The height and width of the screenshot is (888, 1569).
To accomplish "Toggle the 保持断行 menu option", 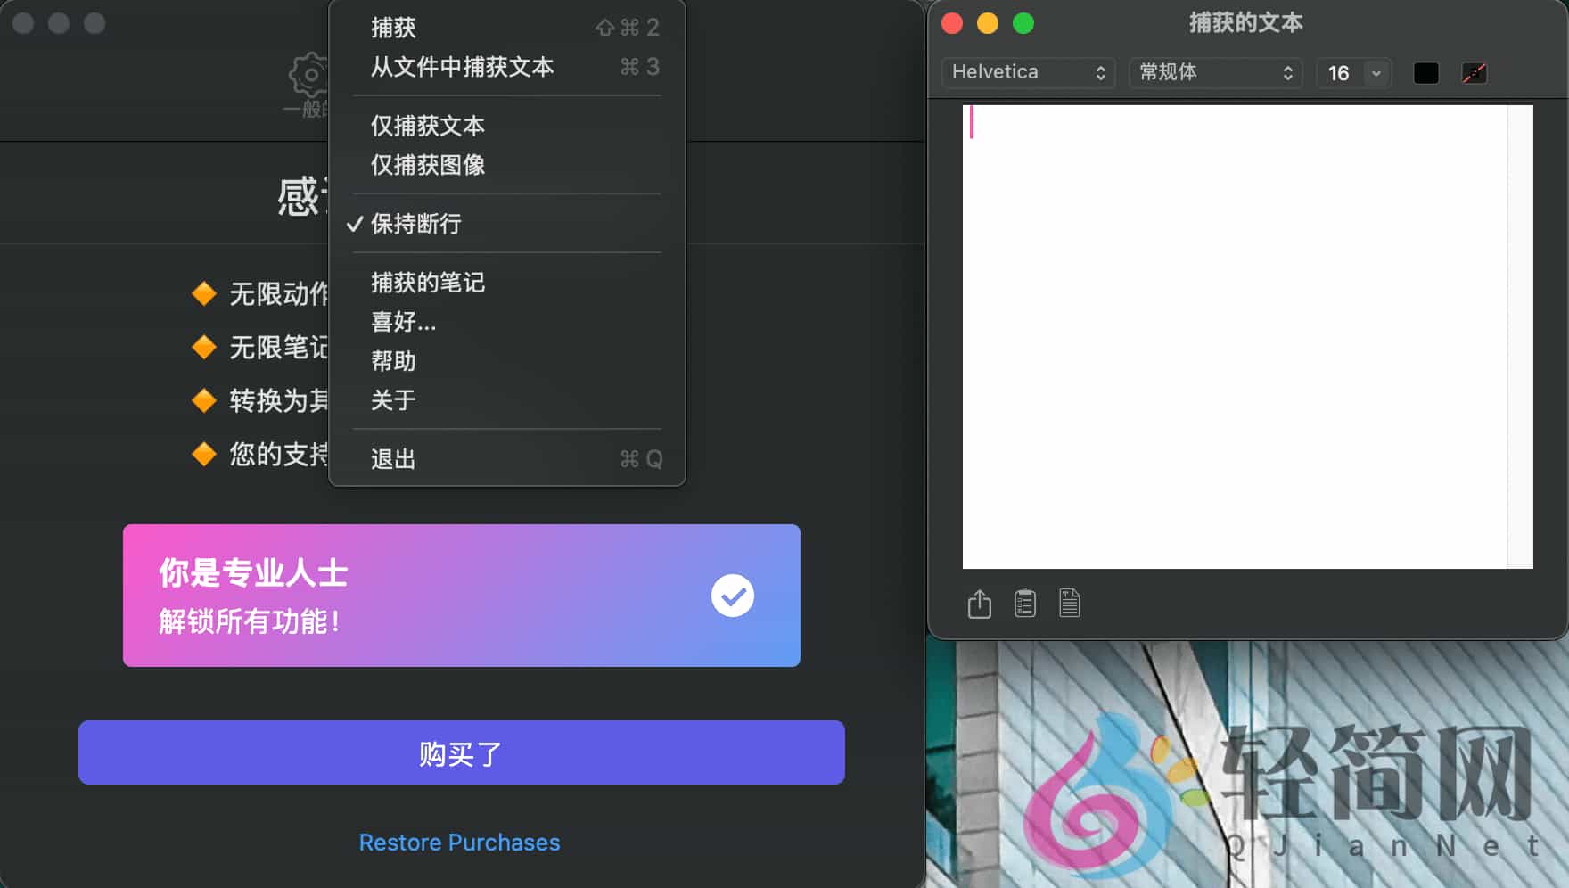I will (415, 225).
